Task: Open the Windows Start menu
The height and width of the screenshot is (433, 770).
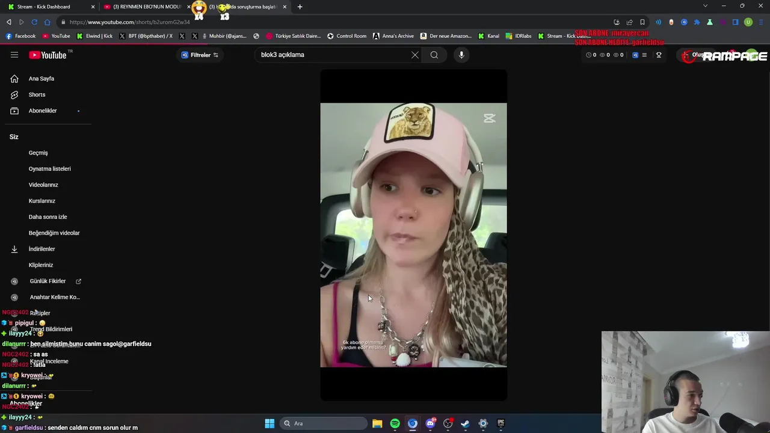Action: 269,423
